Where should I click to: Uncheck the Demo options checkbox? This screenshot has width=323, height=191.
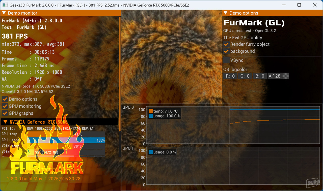tap(5, 99)
